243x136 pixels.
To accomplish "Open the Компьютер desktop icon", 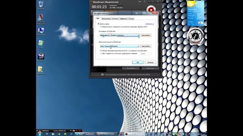I will click(x=41, y=31).
